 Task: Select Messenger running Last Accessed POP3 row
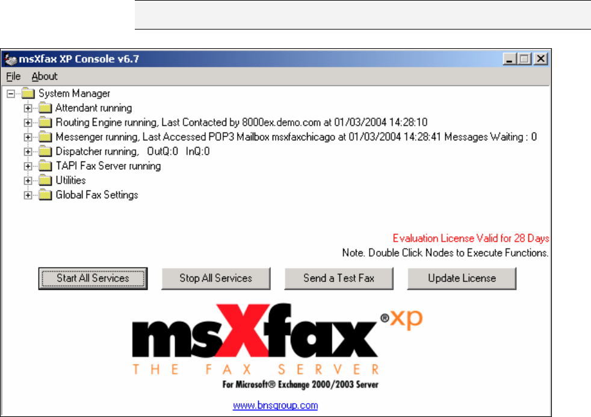tap(296, 137)
